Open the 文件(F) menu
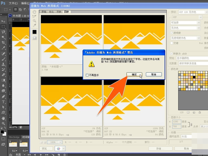 (13, 3)
